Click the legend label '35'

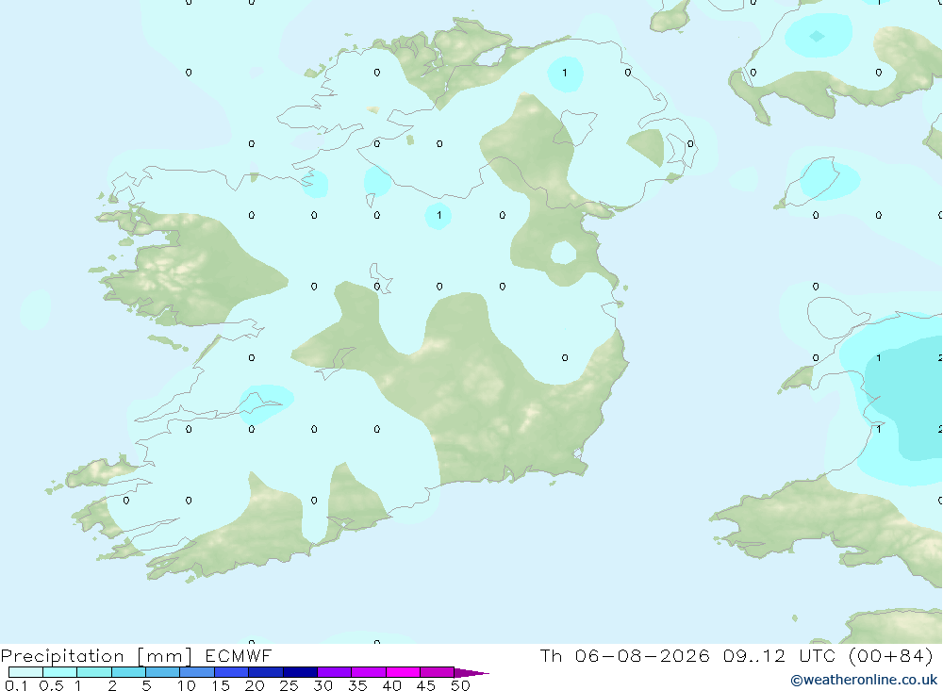pyautogui.click(x=357, y=685)
